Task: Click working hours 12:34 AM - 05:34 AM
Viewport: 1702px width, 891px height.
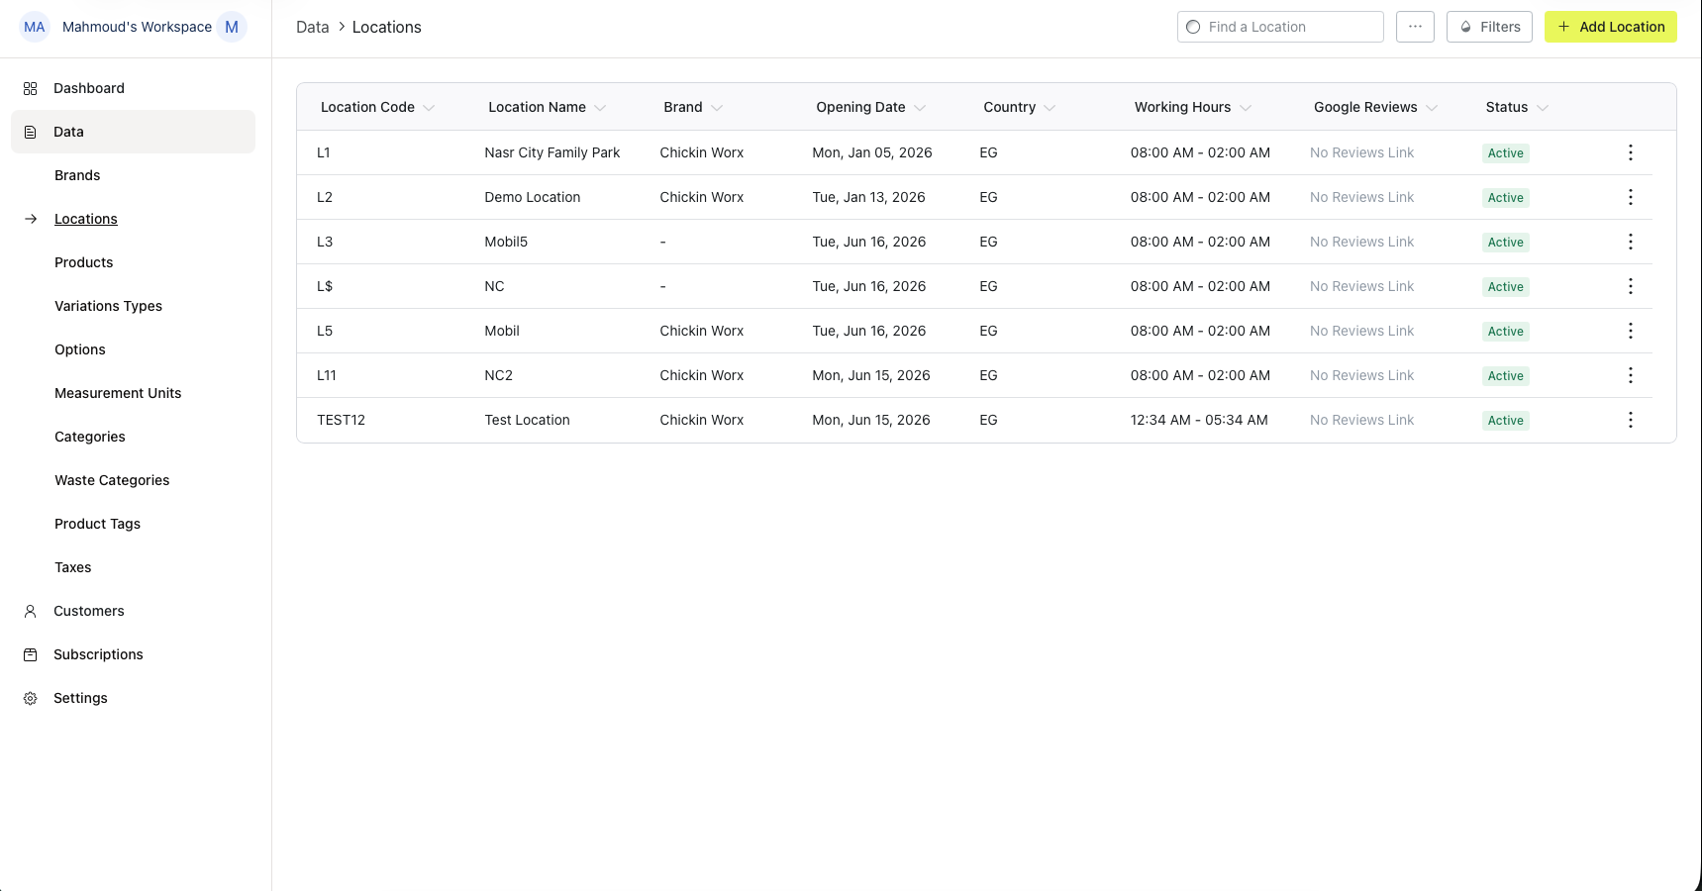Action: 1199,420
